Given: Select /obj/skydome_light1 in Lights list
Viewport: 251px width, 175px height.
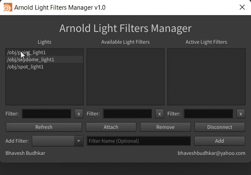Looking at the screenshot, I should [44, 59].
